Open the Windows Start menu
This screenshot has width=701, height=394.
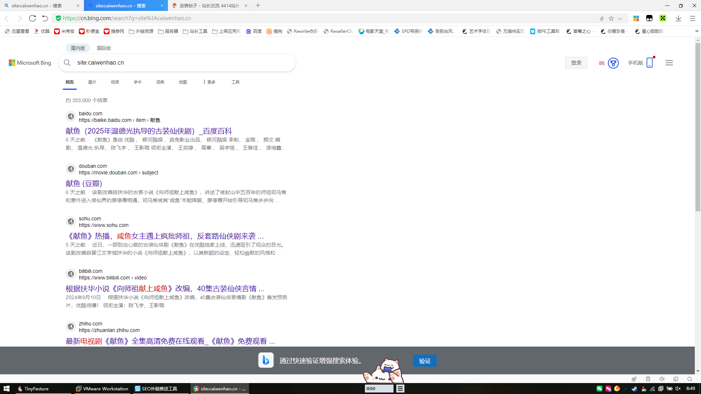pos(6,389)
